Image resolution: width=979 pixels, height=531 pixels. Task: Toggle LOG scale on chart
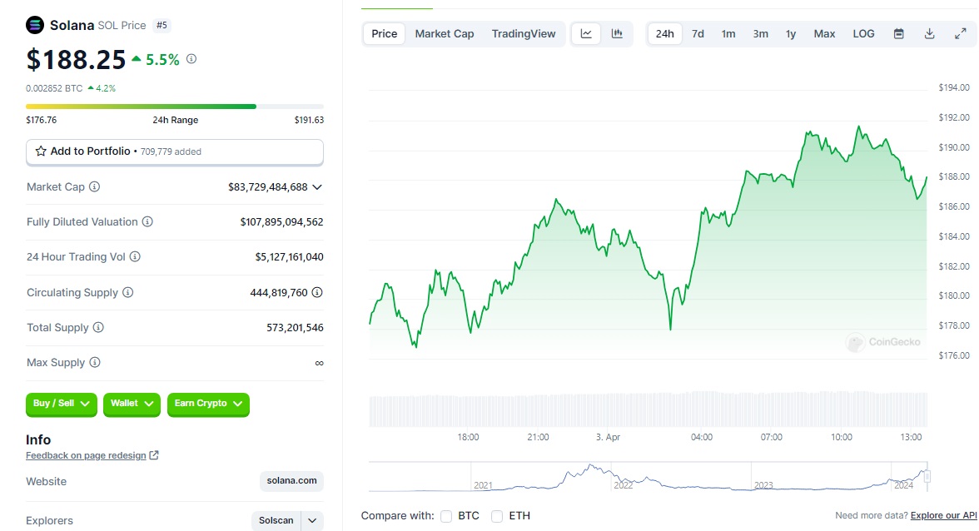pos(863,33)
